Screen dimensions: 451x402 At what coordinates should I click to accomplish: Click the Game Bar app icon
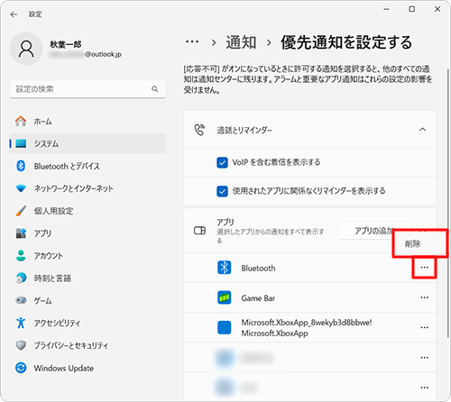(x=225, y=297)
